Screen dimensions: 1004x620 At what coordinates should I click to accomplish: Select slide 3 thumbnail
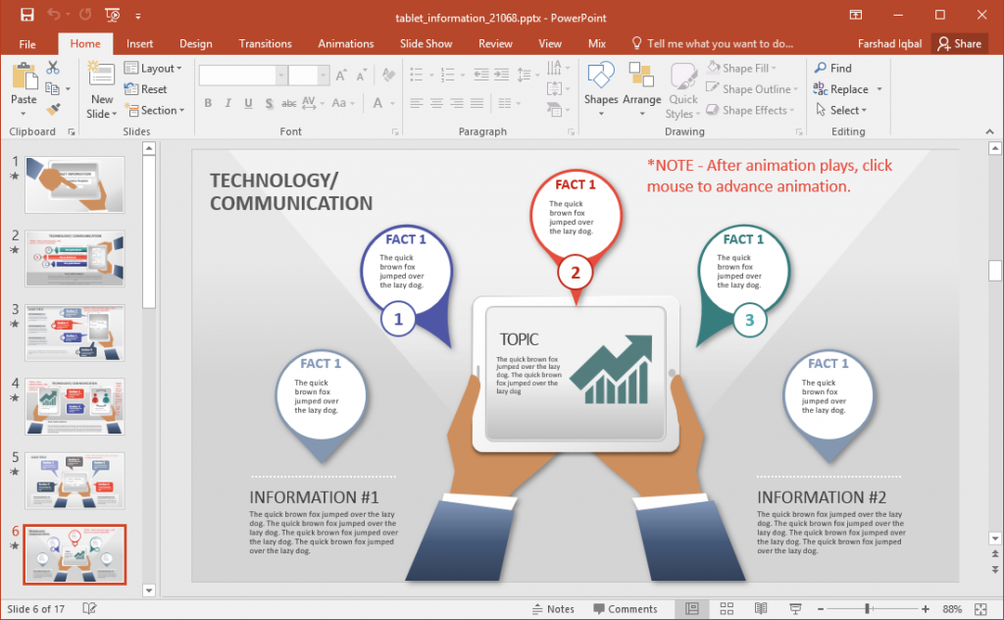coord(75,333)
